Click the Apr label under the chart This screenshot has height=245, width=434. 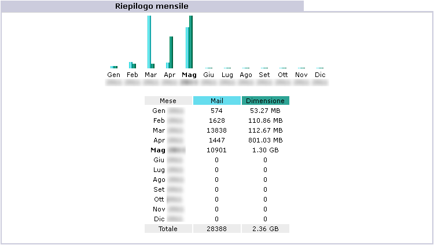(170, 75)
